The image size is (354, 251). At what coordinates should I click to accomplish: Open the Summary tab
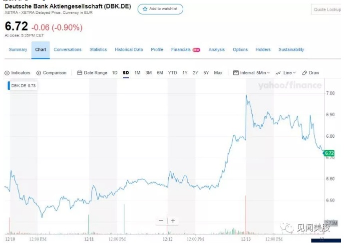18,50
